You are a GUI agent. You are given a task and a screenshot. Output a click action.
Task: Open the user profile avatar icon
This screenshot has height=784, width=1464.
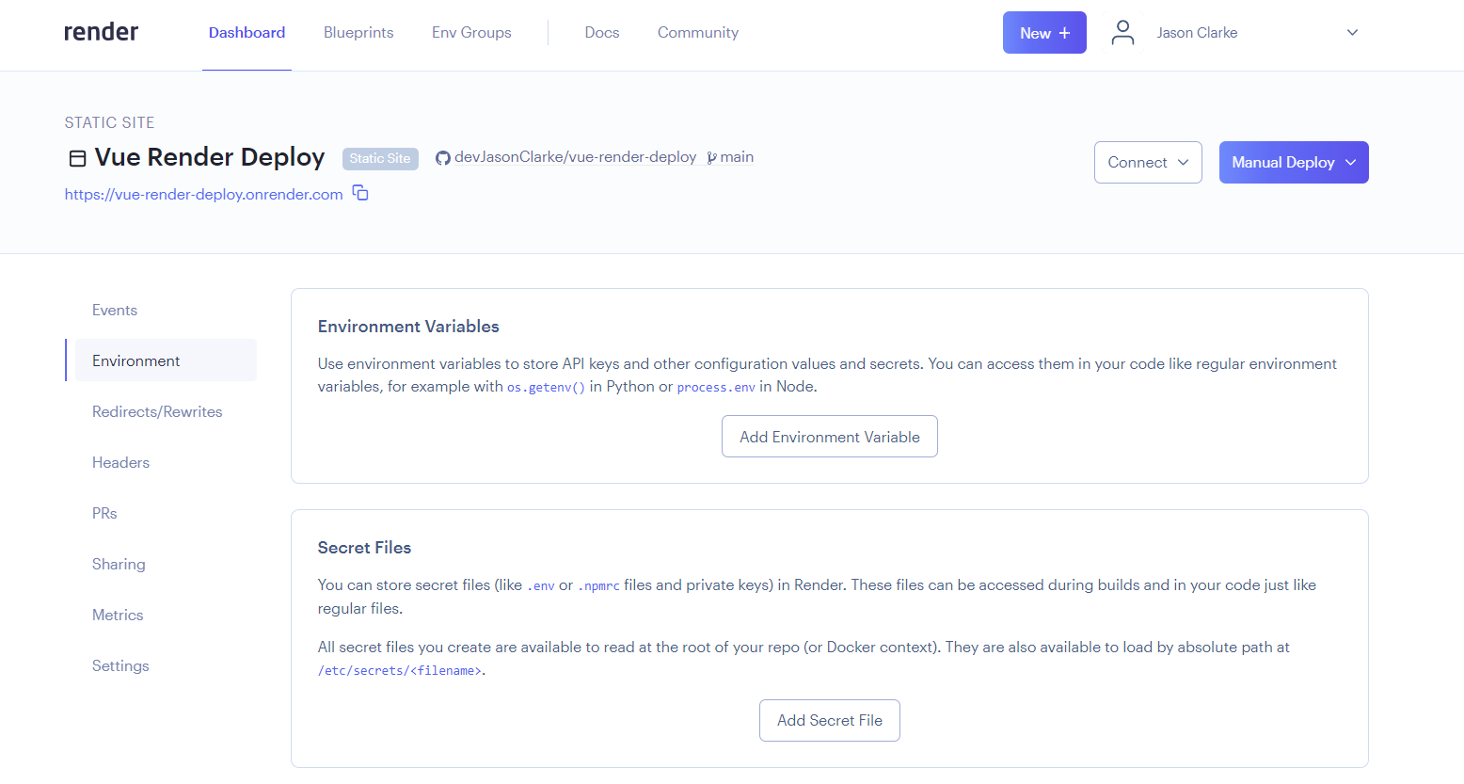1122,32
